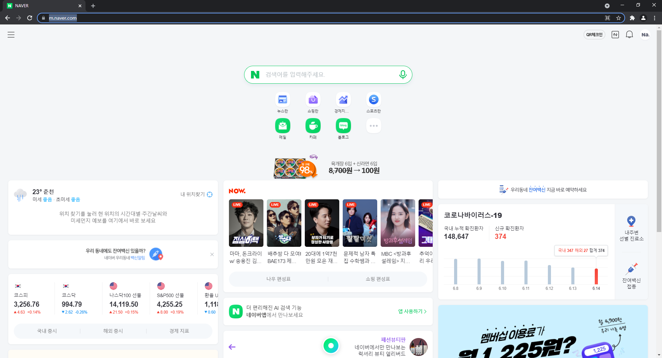Open the notifications bell
This screenshot has width=662, height=358.
(629, 35)
